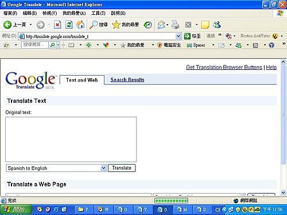Open the Messenger people icon
This screenshot has height=215, width=287.
(217, 25)
